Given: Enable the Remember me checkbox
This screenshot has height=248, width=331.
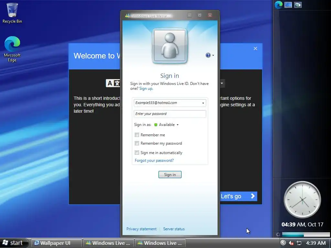Looking at the screenshot, I should coord(137,135).
